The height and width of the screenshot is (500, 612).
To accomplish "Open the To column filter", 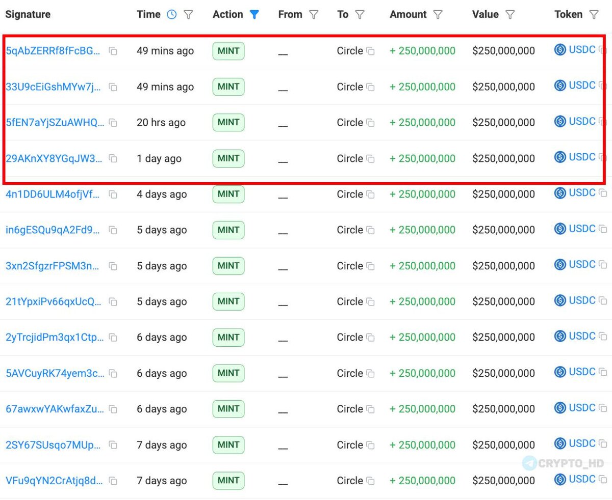I will (x=360, y=15).
